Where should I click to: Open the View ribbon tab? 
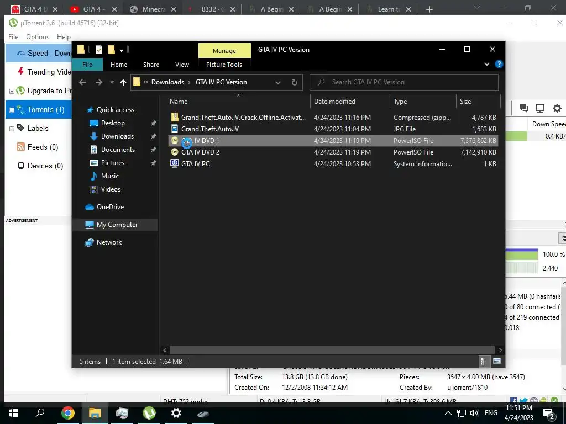coord(182,65)
